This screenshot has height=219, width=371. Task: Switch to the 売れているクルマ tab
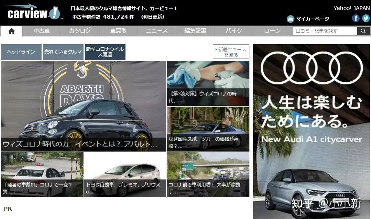click(63, 52)
